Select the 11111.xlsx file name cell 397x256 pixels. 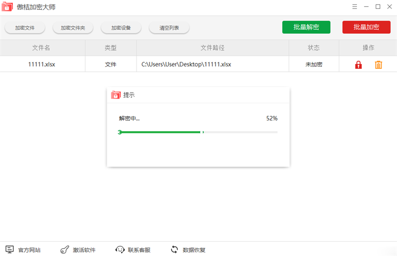[42, 64]
